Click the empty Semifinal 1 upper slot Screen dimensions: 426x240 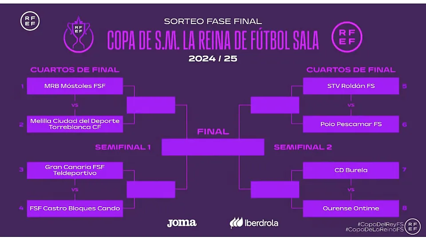[150, 105]
